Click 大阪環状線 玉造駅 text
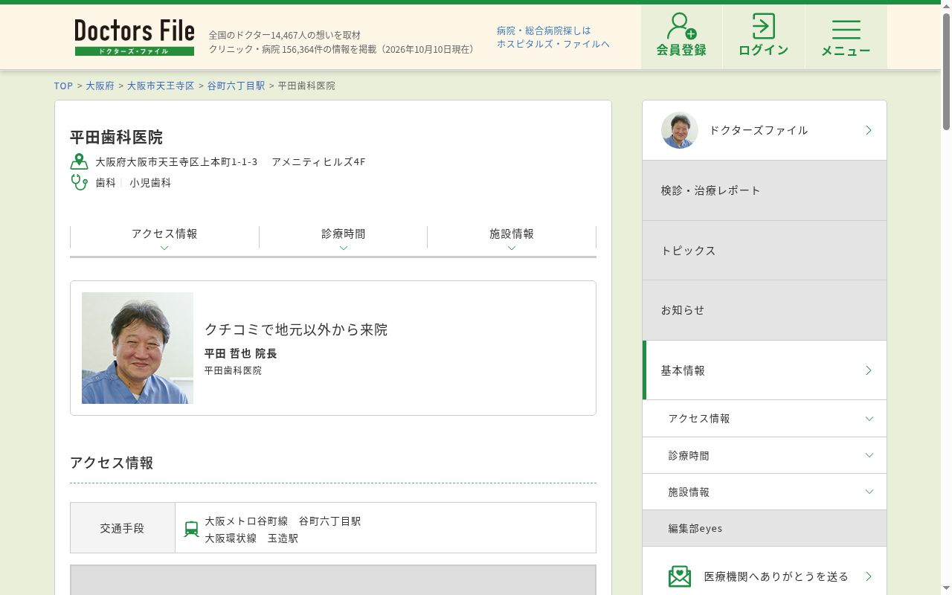Viewport: 952px width, 595px height. tap(251, 538)
